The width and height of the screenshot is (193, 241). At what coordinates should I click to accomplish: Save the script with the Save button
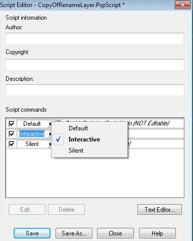coord(32,233)
